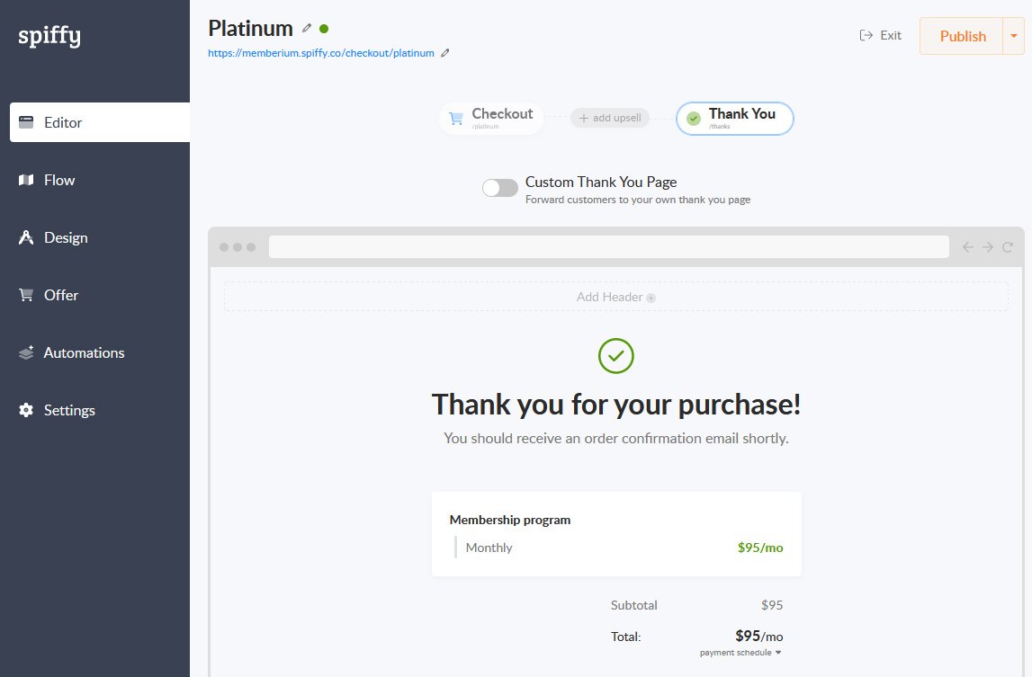
Task: Toggle the Custom Thank You Page switch
Action: (500, 188)
